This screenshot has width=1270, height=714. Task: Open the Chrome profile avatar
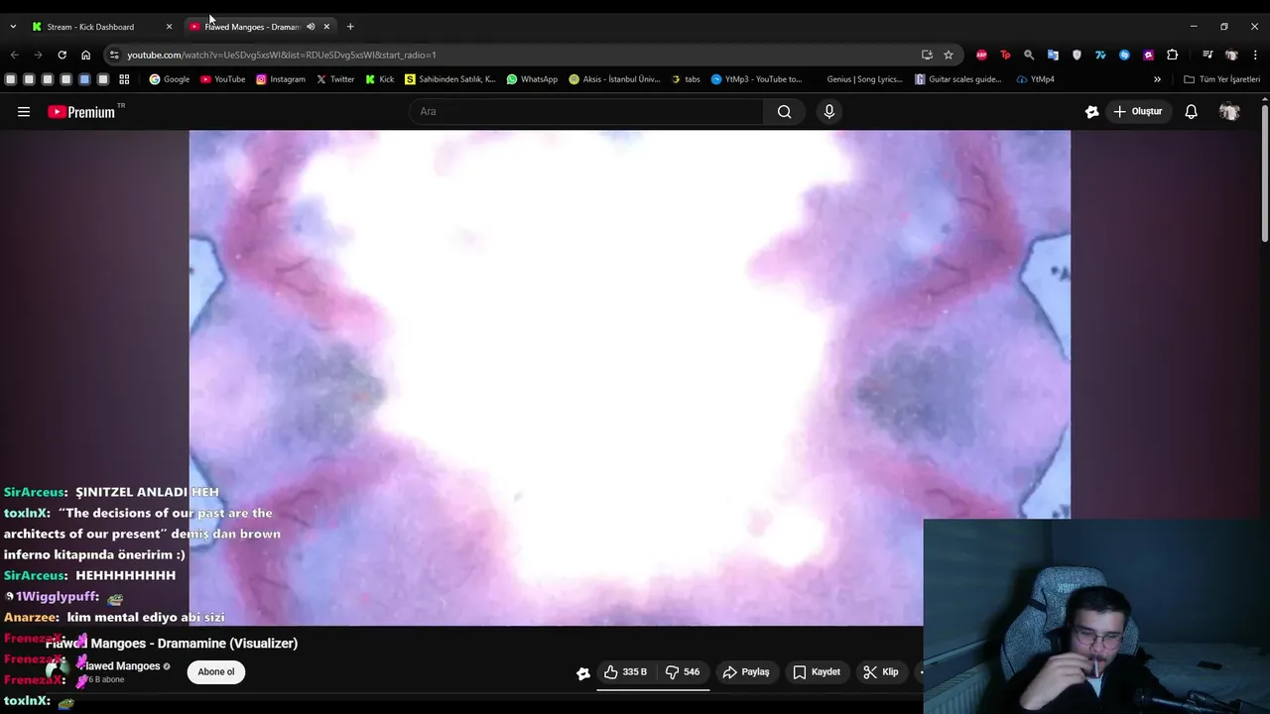pyautogui.click(x=1231, y=55)
